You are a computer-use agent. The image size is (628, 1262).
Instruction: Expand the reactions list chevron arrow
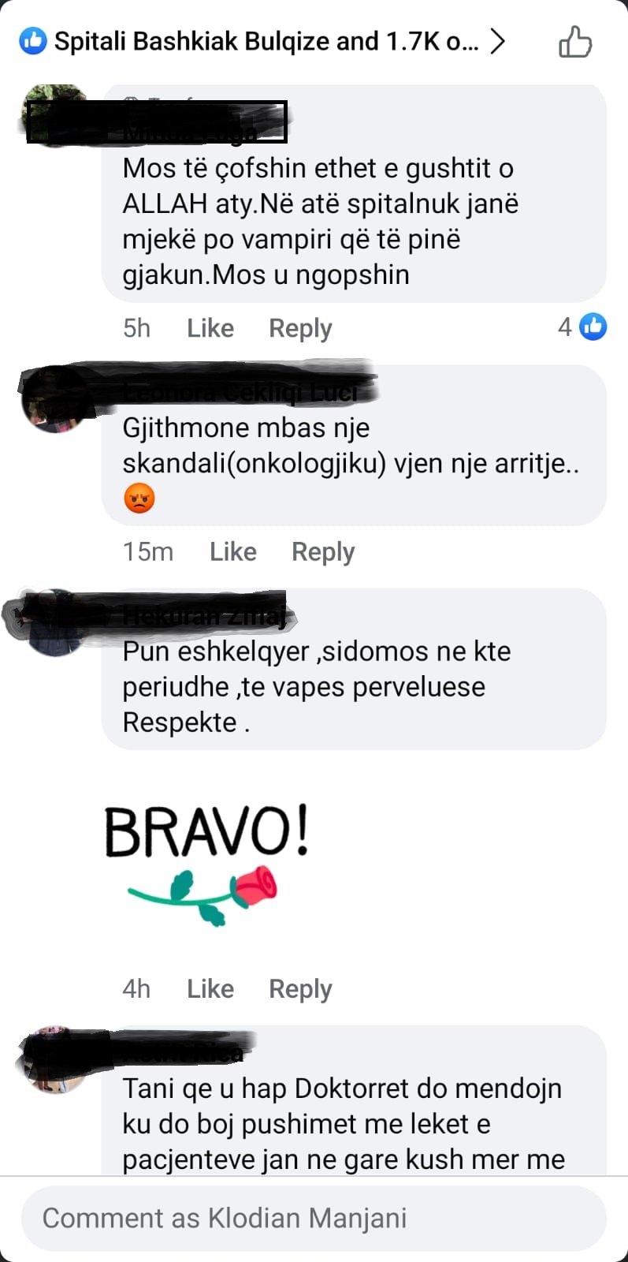[496, 41]
